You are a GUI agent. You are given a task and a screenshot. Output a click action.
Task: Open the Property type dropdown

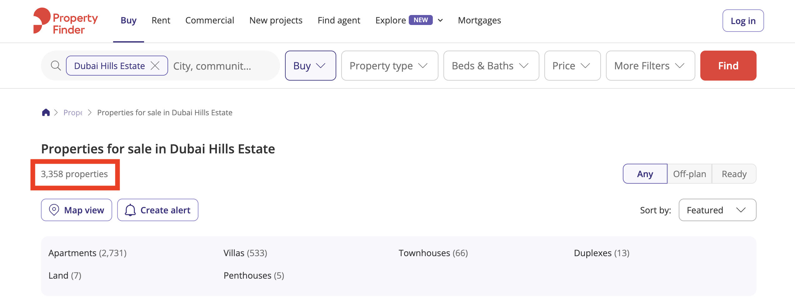coord(390,66)
